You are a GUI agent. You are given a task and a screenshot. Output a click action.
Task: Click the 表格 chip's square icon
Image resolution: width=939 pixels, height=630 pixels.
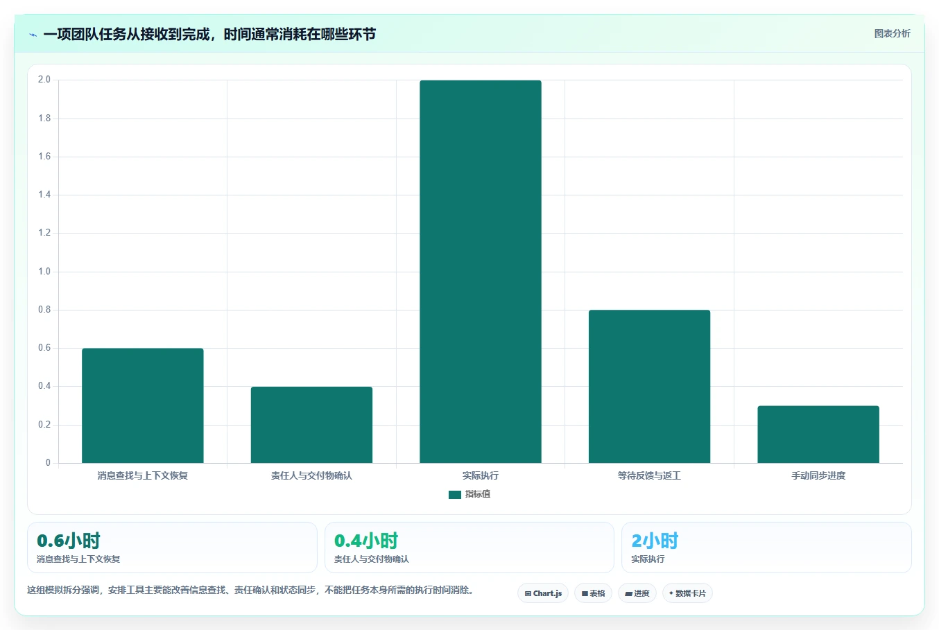[x=585, y=594]
